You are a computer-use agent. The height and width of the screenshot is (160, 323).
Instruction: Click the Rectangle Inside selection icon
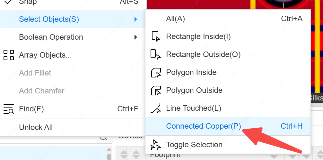pos(156,36)
